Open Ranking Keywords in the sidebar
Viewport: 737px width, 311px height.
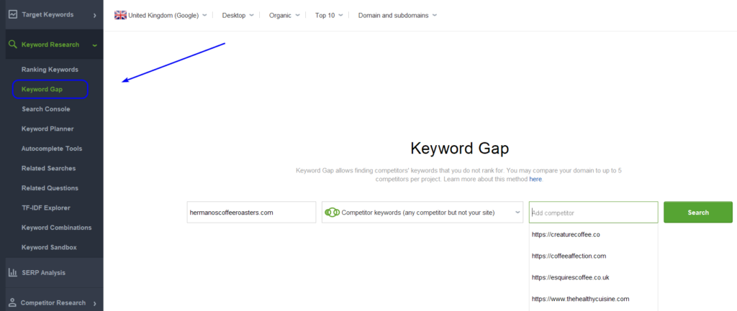point(50,70)
